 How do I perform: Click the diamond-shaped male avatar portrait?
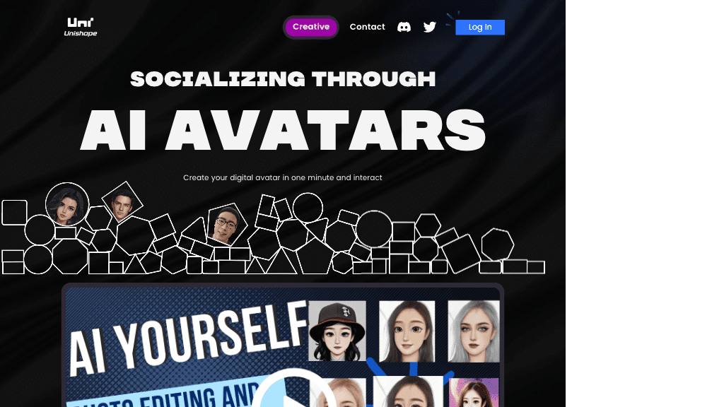[122, 202]
